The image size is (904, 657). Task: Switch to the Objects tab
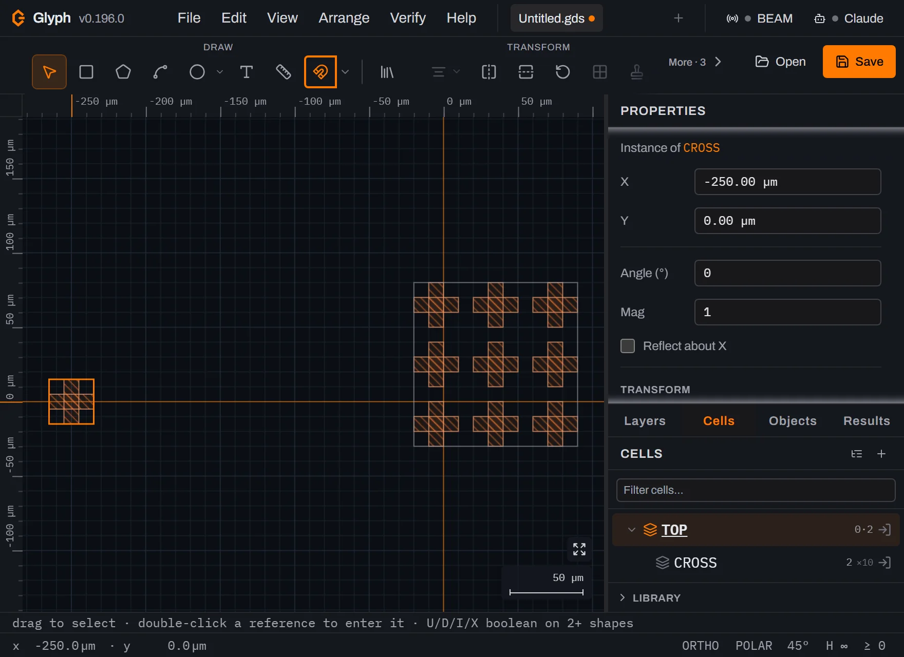[x=793, y=421]
